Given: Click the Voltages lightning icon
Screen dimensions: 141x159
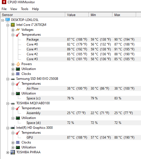Looking at the screenshot, I should point(18,30).
